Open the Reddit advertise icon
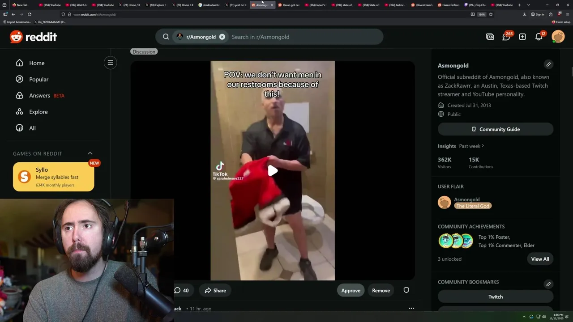The image size is (573, 322). click(x=490, y=37)
